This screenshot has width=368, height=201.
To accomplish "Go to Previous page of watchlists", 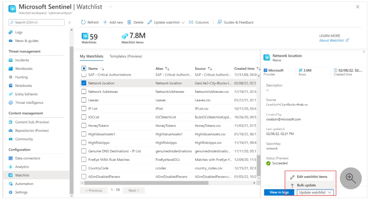I will click(x=94, y=190).
